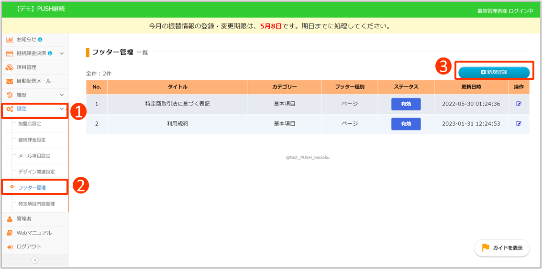Expand the 履歴 menu section
542x269 pixels.
(x=62, y=95)
